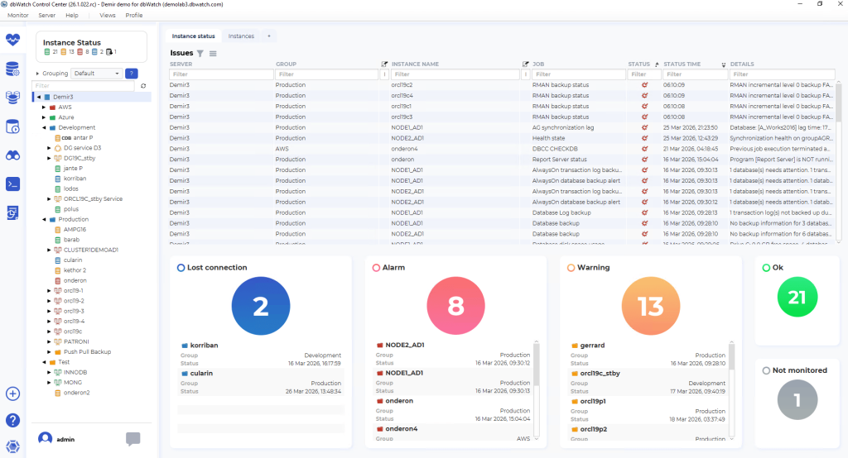Click the Issues filter funnel icon

[200, 53]
